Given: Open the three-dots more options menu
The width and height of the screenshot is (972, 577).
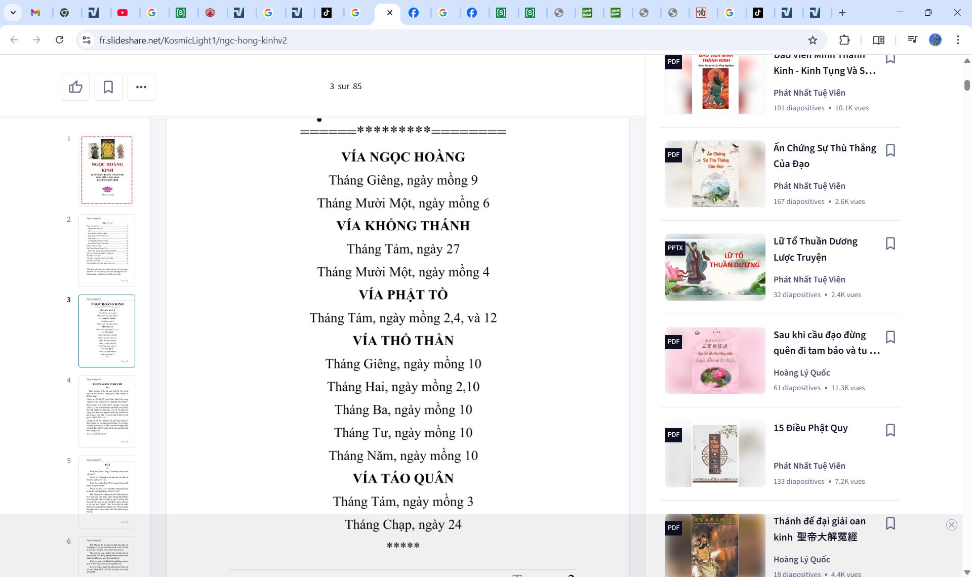Looking at the screenshot, I should (141, 87).
